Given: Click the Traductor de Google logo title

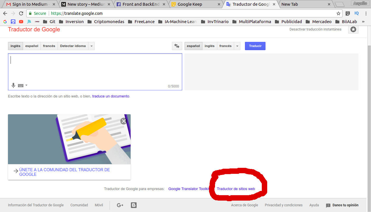Looking at the screenshot, I should point(34,29).
